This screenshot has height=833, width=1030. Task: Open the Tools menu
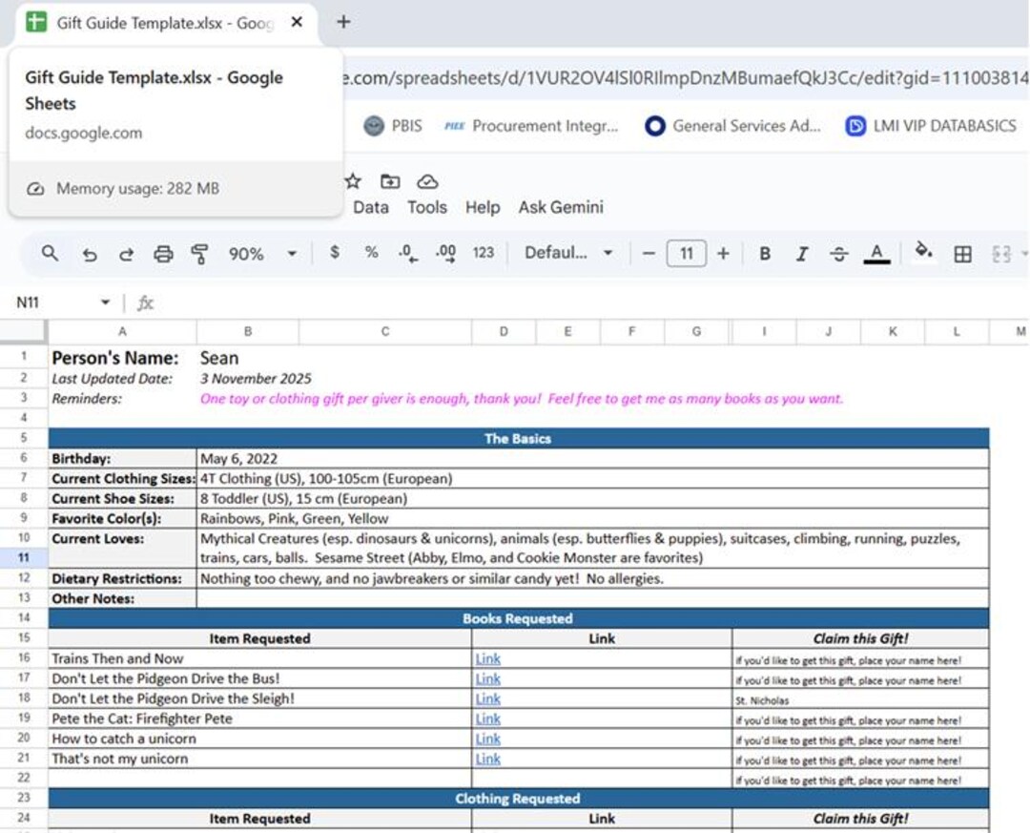pyautogui.click(x=427, y=207)
